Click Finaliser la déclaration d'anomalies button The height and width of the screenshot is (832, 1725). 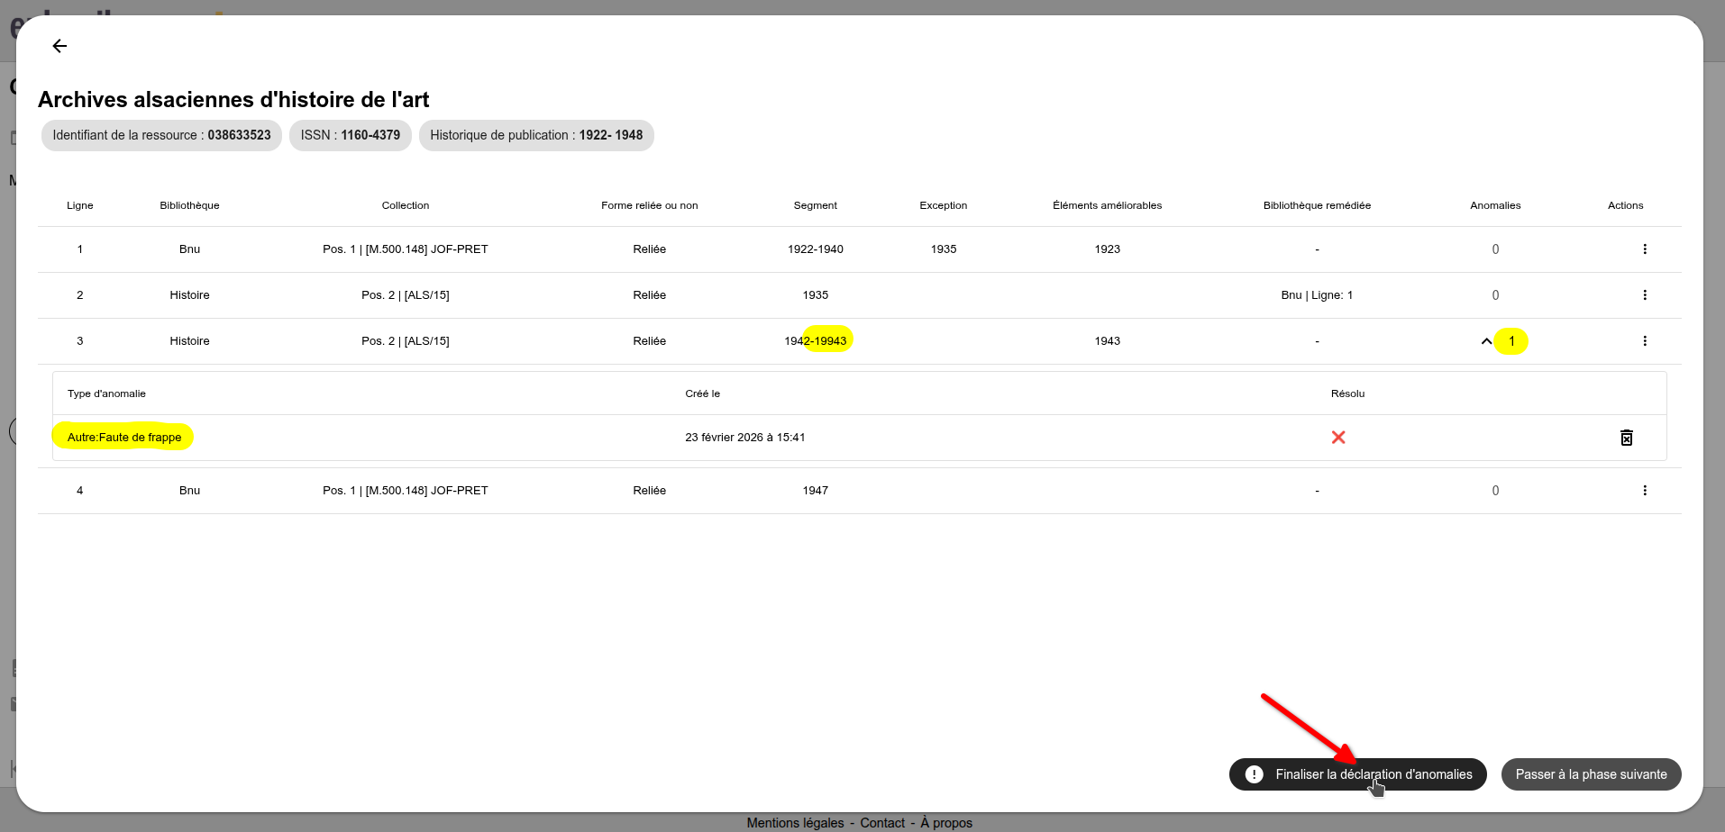coord(1357,774)
